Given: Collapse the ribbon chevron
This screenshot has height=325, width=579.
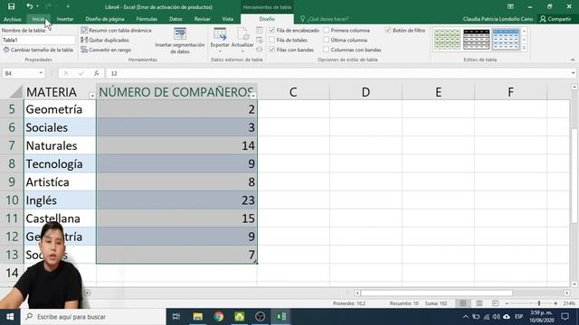Looking at the screenshot, I should 573,60.
